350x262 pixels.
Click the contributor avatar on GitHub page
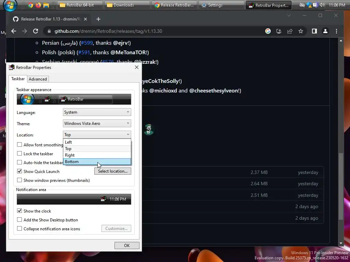coord(148,129)
